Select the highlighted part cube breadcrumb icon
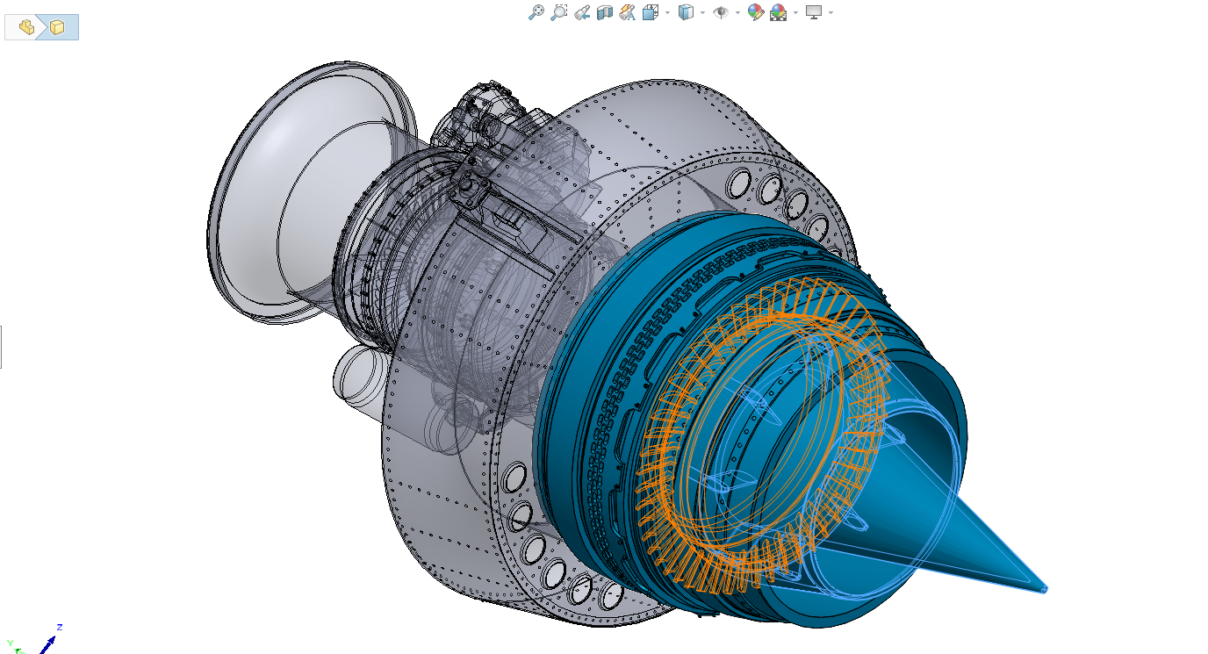The height and width of the screenshot is (654, 1208). click(57, 27)
